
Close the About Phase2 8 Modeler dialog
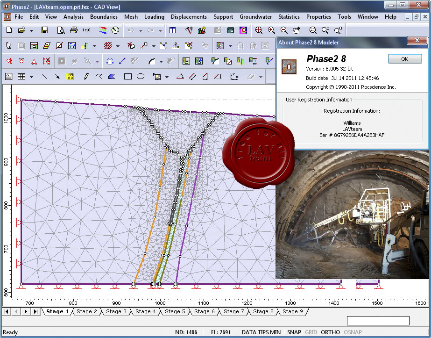point(417,41)
